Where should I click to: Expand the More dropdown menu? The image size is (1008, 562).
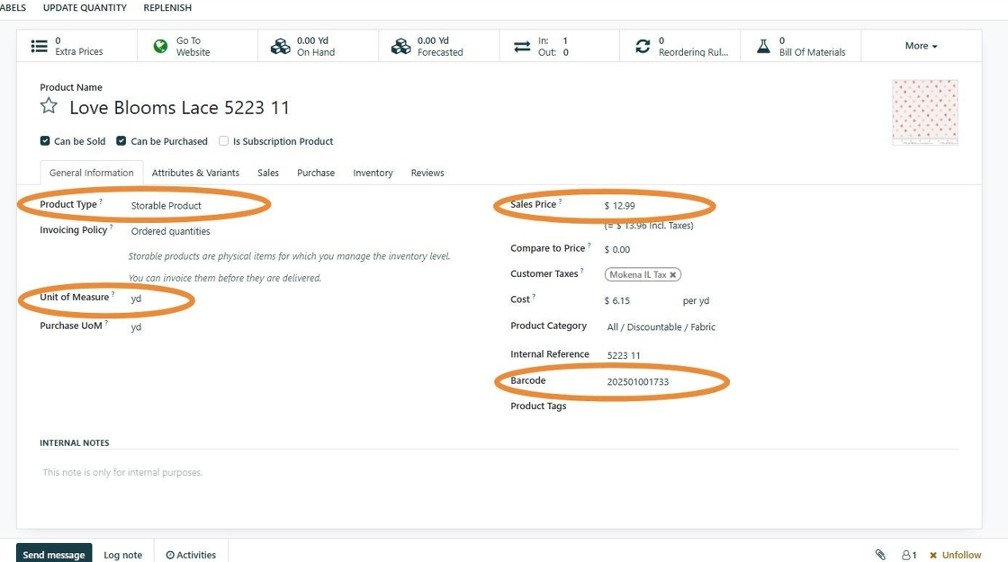[921, 46]
